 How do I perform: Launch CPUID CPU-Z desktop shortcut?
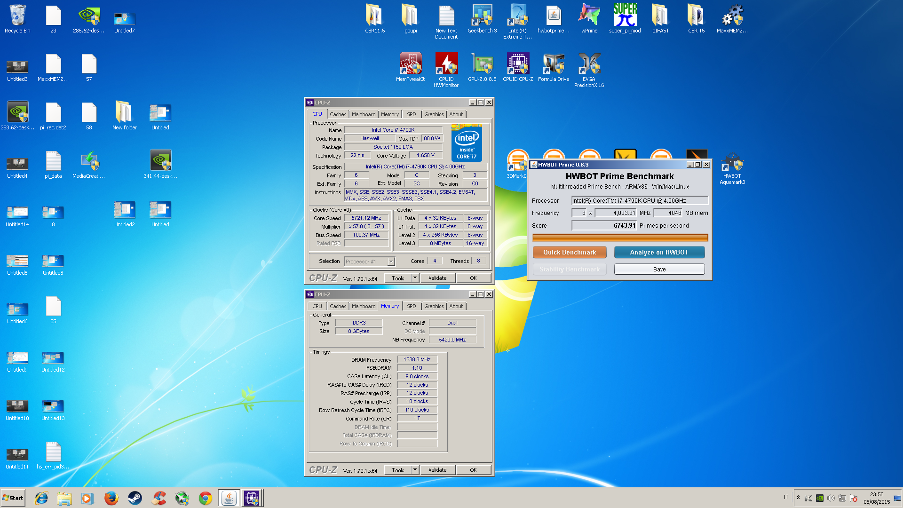coord(518,68)
